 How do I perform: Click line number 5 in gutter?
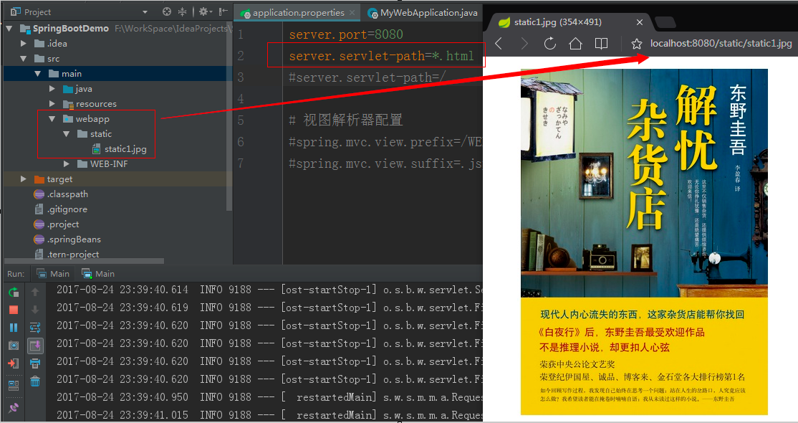[x=241, y=120]
